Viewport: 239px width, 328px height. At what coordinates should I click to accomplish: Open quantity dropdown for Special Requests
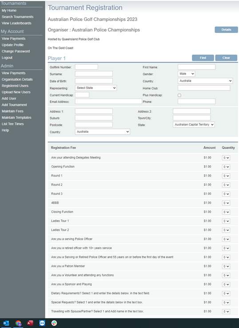pyautogui.click(x=226, y=303)
